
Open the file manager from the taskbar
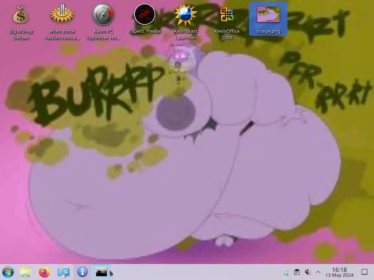coord(26,272)
